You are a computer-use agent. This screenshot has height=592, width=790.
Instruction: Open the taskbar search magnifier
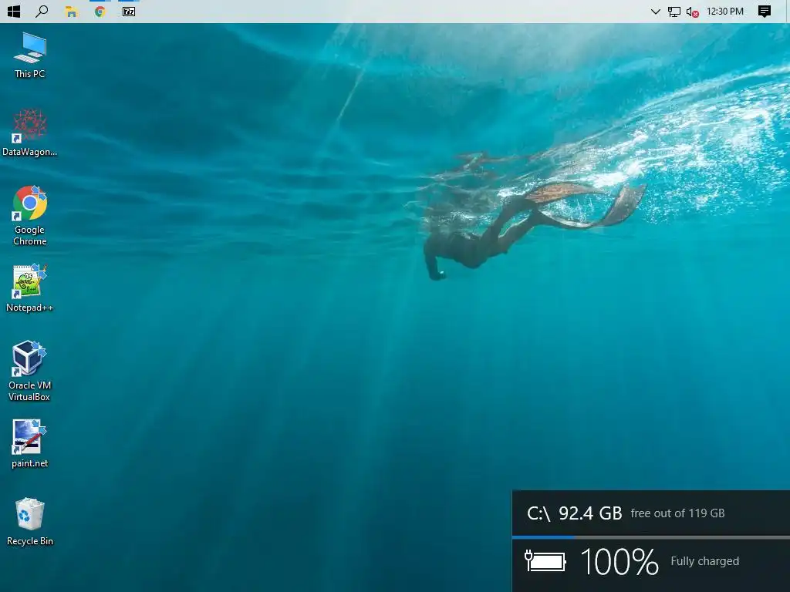(42, 11)
